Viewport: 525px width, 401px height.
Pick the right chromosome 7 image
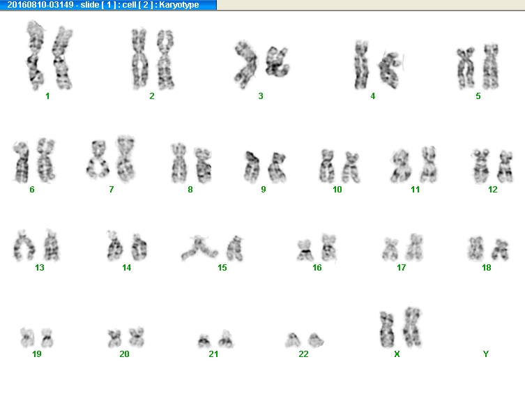(x=125, y=158)
